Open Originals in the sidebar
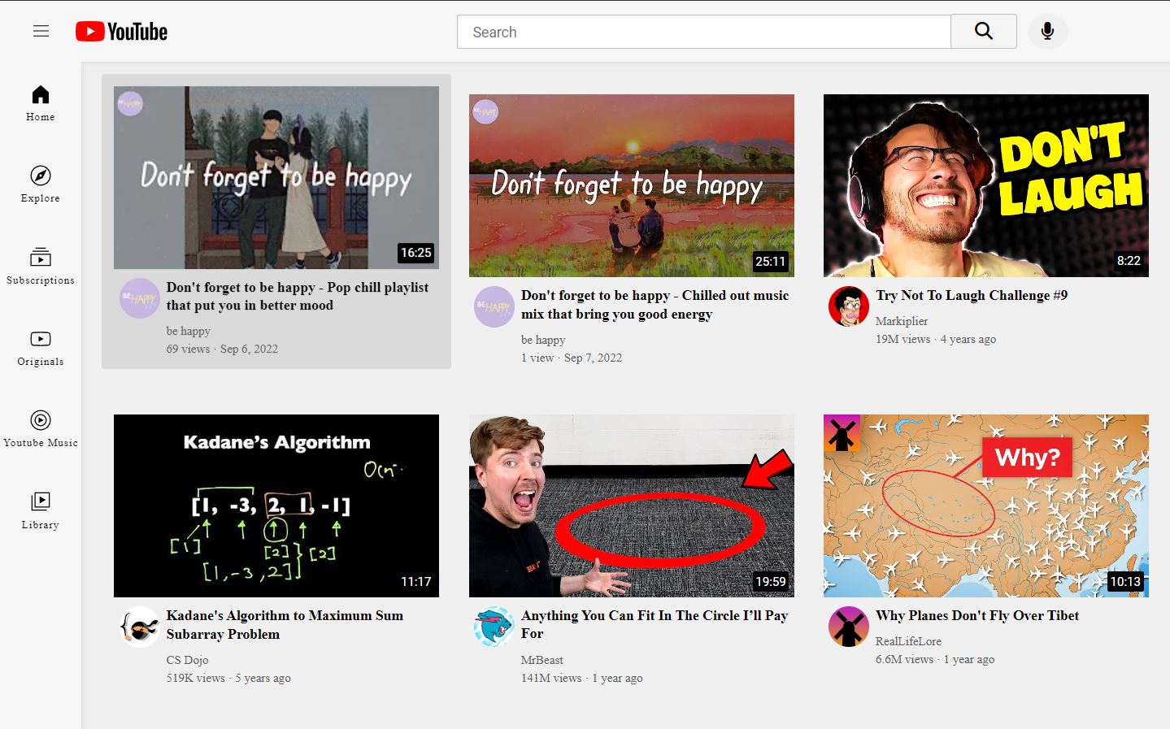The width and height of the screenshot is (1170, 729). [x=41, y=348]
